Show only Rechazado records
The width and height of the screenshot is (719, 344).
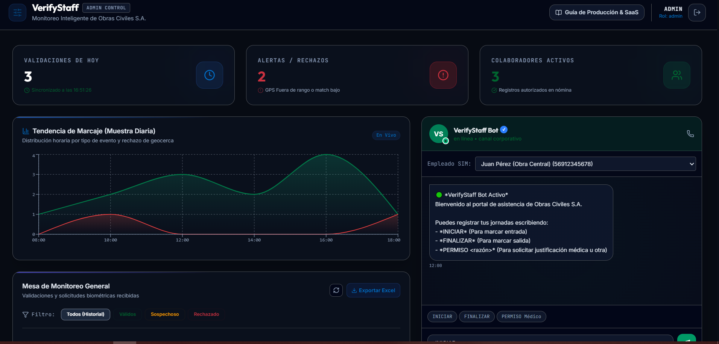pos(207,314)
